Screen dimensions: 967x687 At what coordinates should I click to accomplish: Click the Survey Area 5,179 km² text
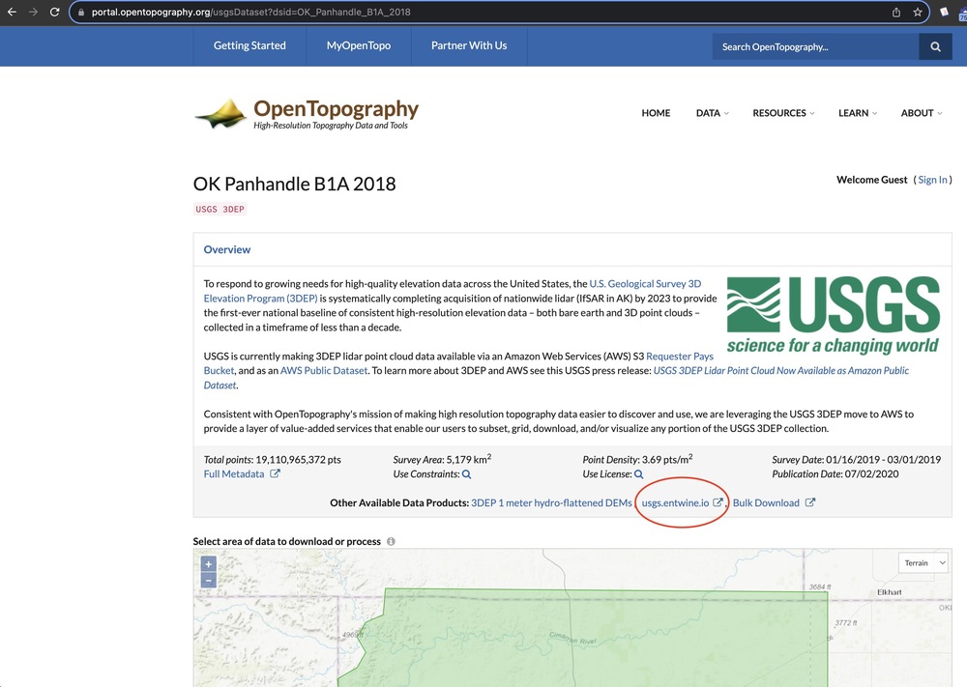tap(442, 459)
